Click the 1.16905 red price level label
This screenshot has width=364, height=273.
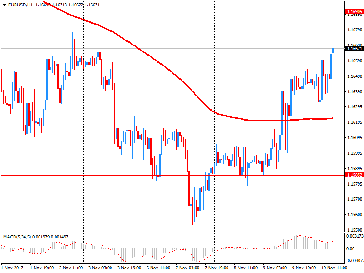354,12
